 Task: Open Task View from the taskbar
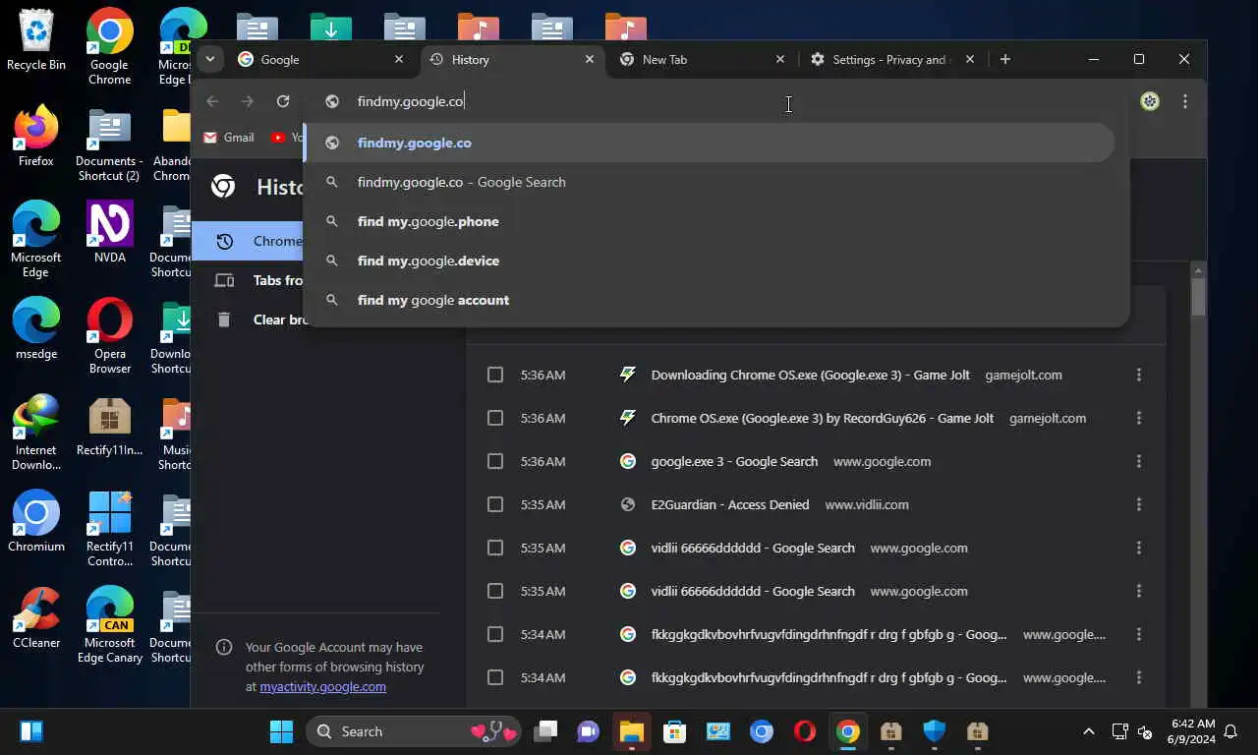point(545,731)
